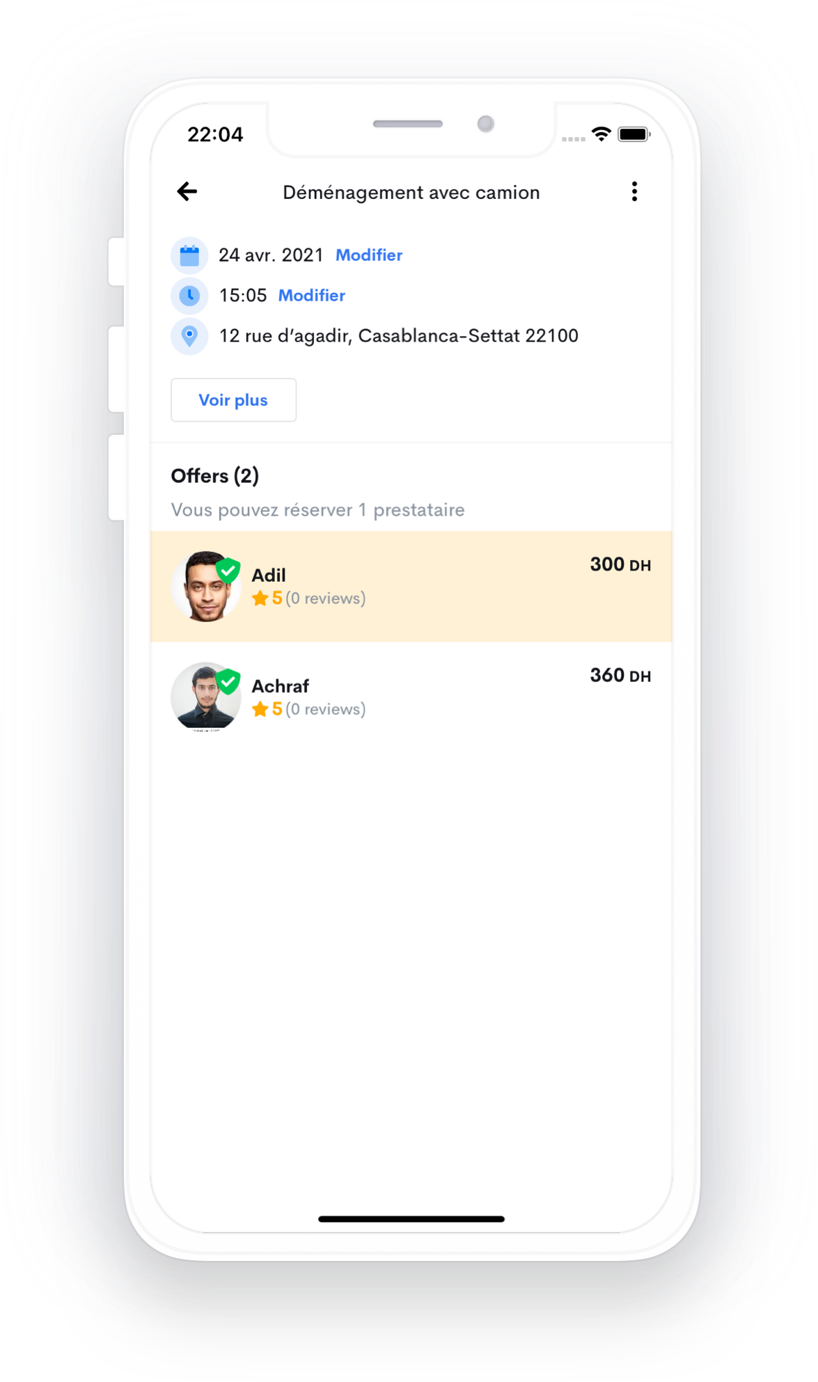The width and height of the screenshot is (818, 1382).
Task: Tap Achraf's green verified shield badge
Action: coord(228,681)
